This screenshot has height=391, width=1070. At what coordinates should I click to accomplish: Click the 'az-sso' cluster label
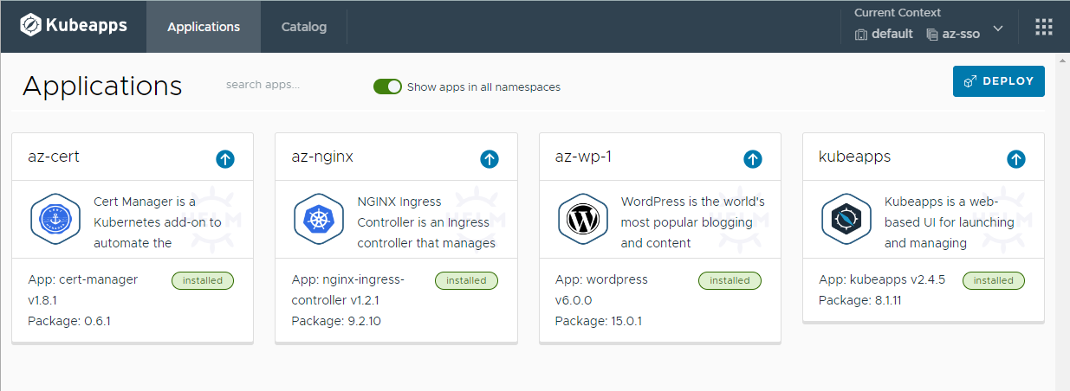click(x=961, y=34)
